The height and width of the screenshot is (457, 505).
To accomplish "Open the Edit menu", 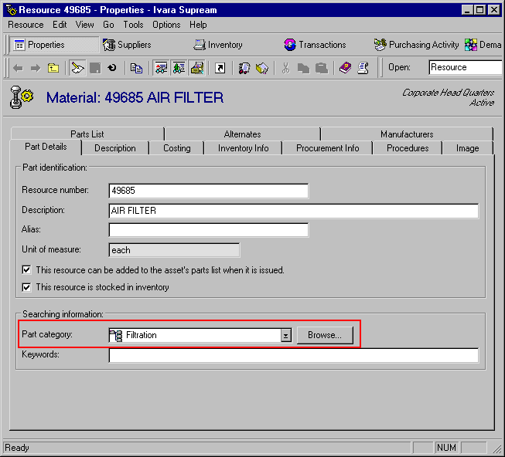I will pyautogui.click(x=60, y=25).
